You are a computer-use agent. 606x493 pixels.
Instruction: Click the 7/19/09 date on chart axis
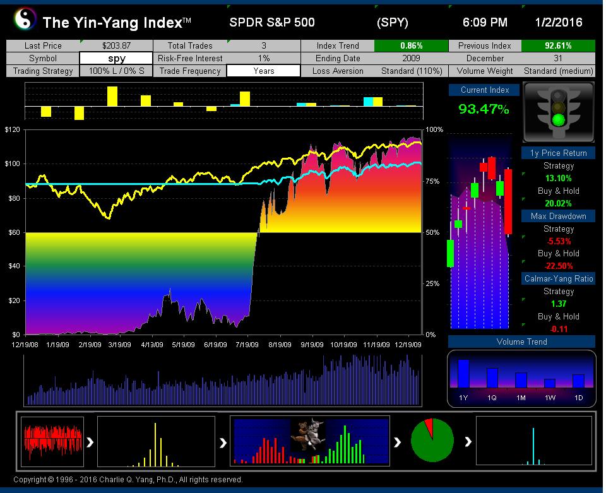[247, 345]
